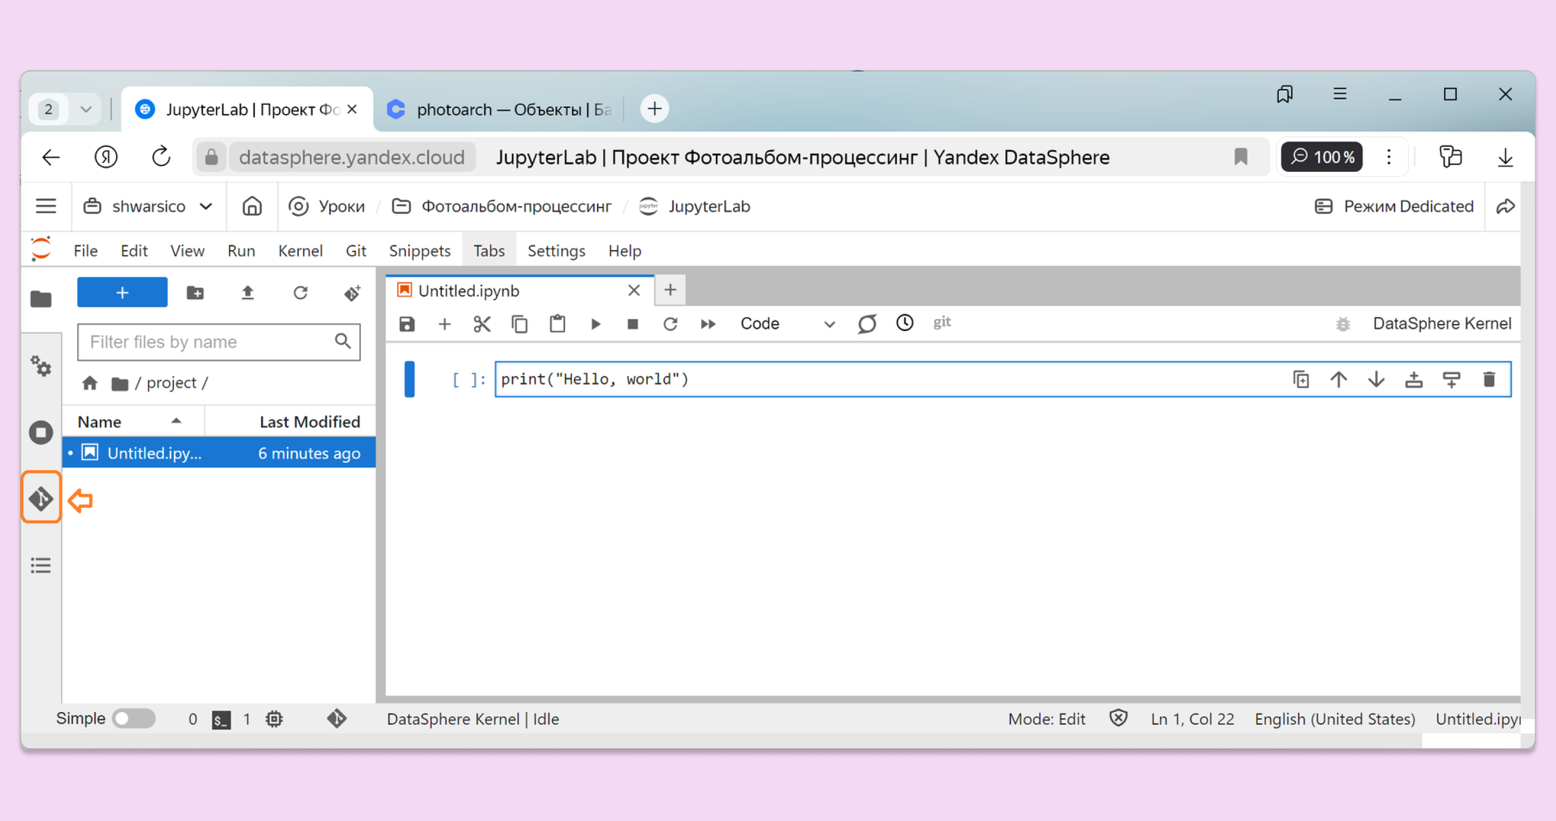The height and width of the screenshot is (821, 1556).
Task: Open the Git menu
Action: pos(356,251)
